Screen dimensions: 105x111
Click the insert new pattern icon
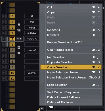(19, 25)
